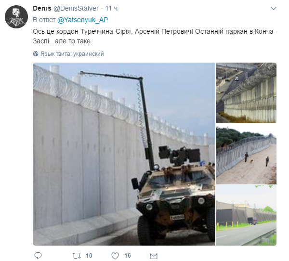289x261 pixels.
Task: View the likes count 16
Action: (128, 256)
